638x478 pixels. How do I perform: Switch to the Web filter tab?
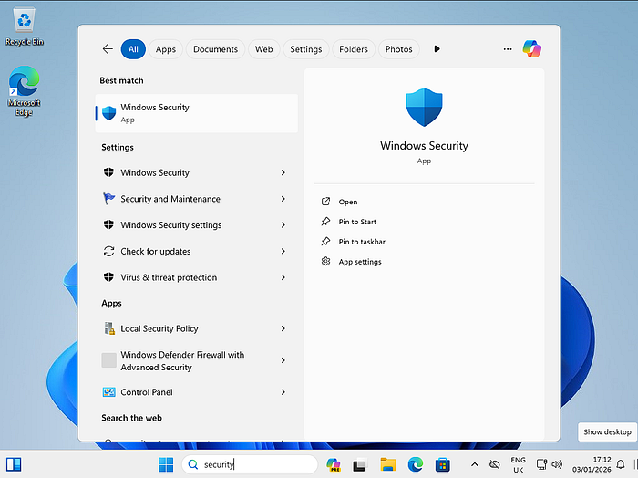pyautogui.click(x=263, y=49)
